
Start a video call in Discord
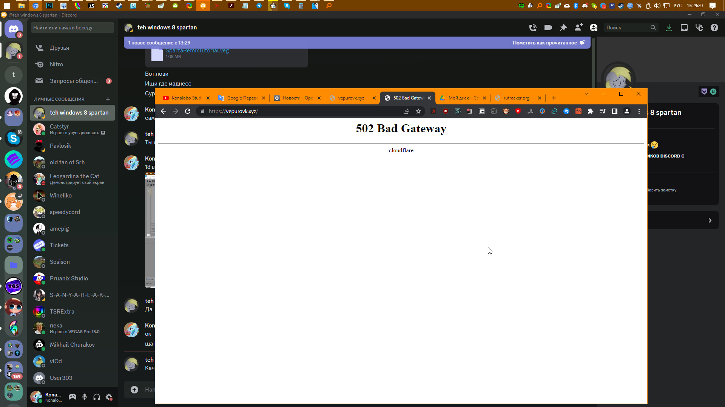(x=548, y=28)
